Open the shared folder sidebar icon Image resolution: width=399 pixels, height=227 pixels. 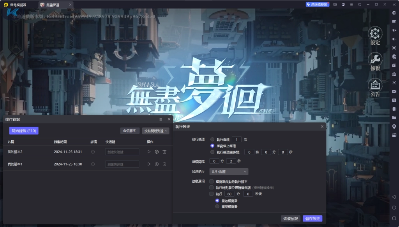click(394, 117)
